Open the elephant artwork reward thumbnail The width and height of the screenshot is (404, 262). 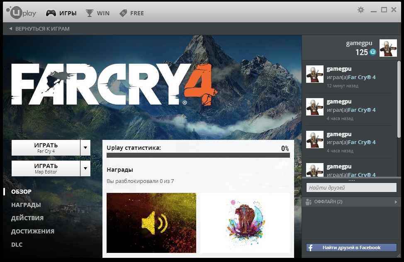[x=245, y=223]
